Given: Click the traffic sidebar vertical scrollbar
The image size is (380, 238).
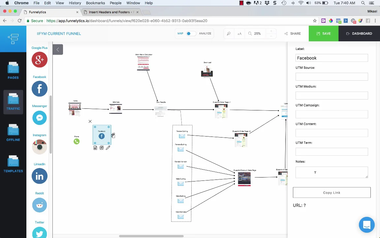Looking at the screenshot, I should coord(51,125).
